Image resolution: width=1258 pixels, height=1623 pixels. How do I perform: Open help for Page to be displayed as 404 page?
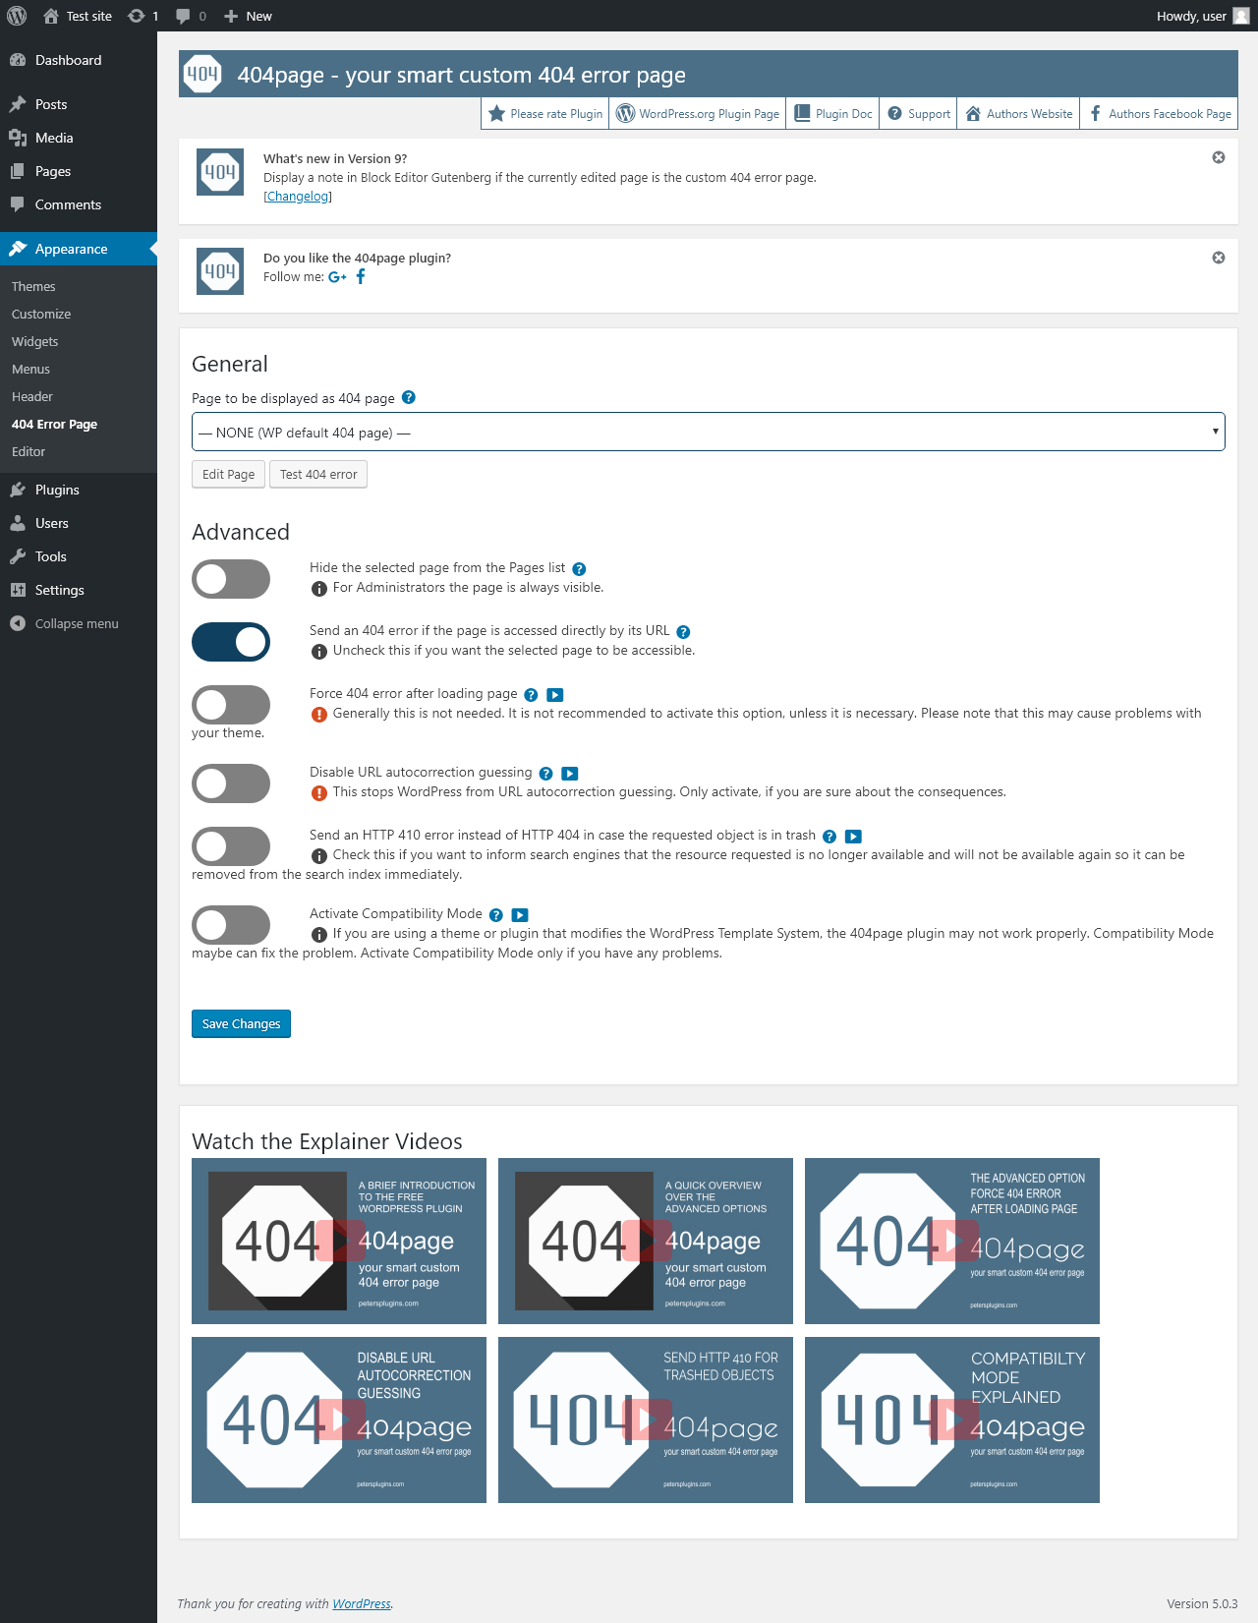(409, 397)
